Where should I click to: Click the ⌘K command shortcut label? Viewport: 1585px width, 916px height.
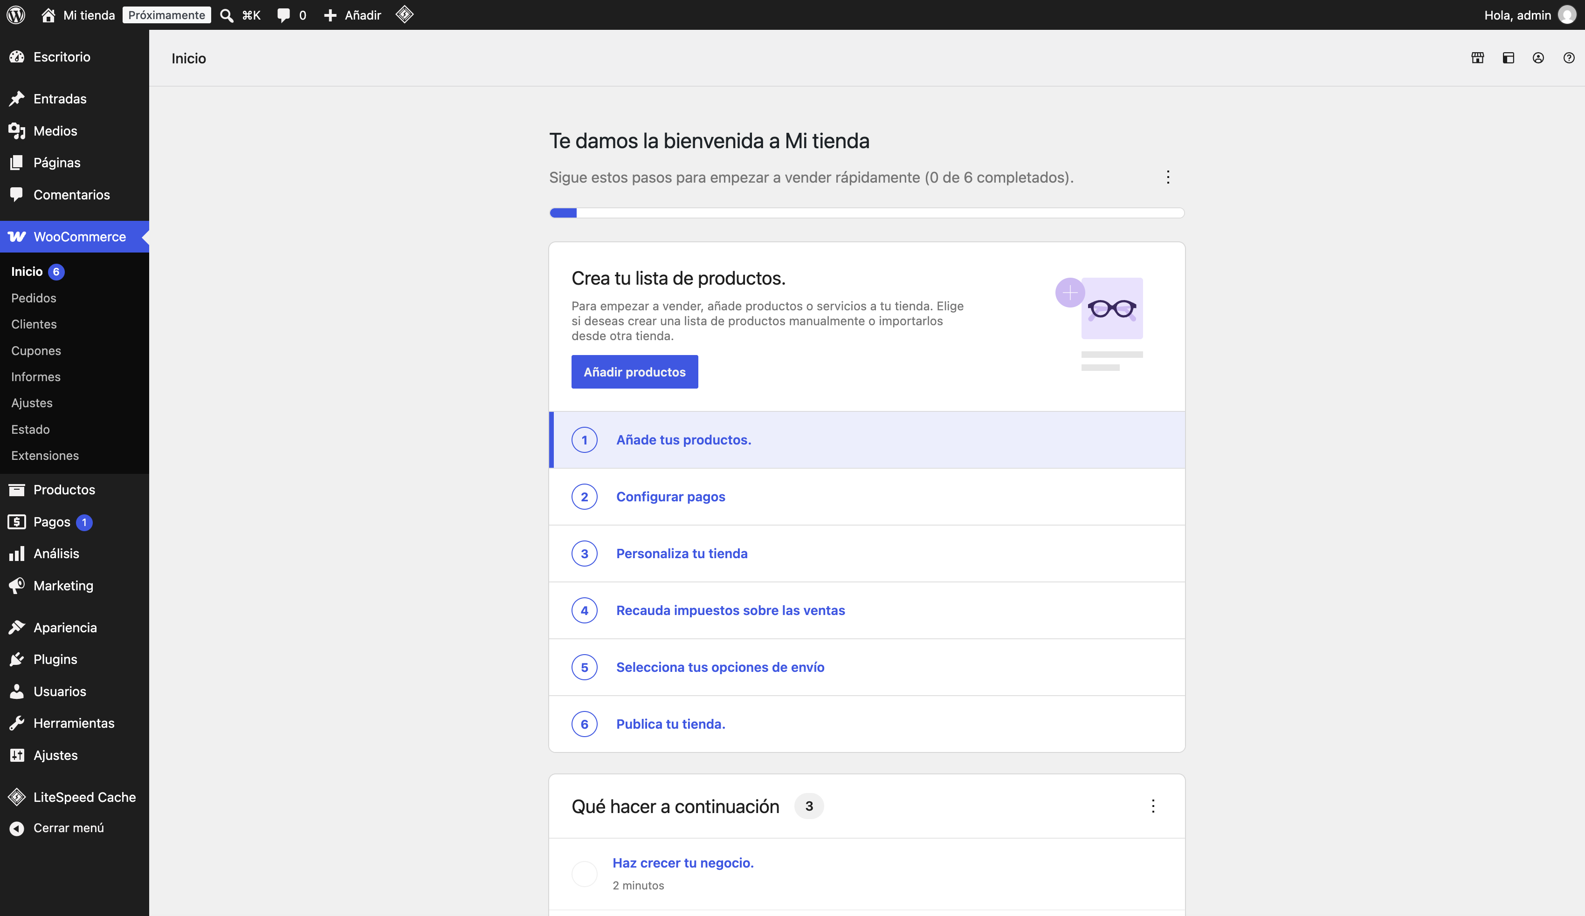click(251, 15)
